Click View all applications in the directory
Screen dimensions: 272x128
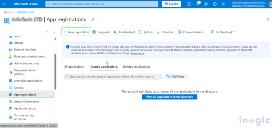point(170,97)
